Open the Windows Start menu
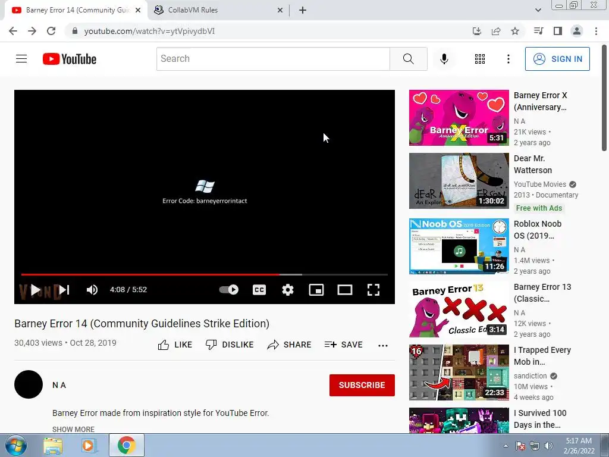 [15, 445]
